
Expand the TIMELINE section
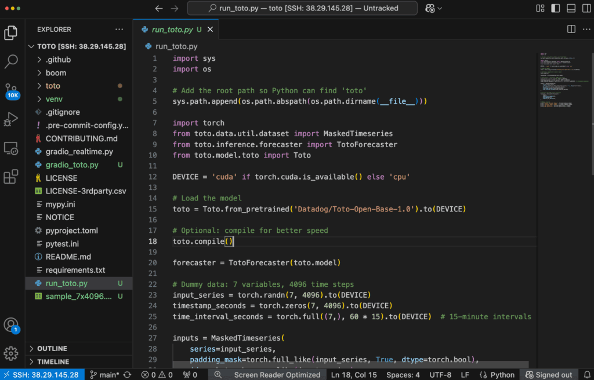[x=52, y=361]
